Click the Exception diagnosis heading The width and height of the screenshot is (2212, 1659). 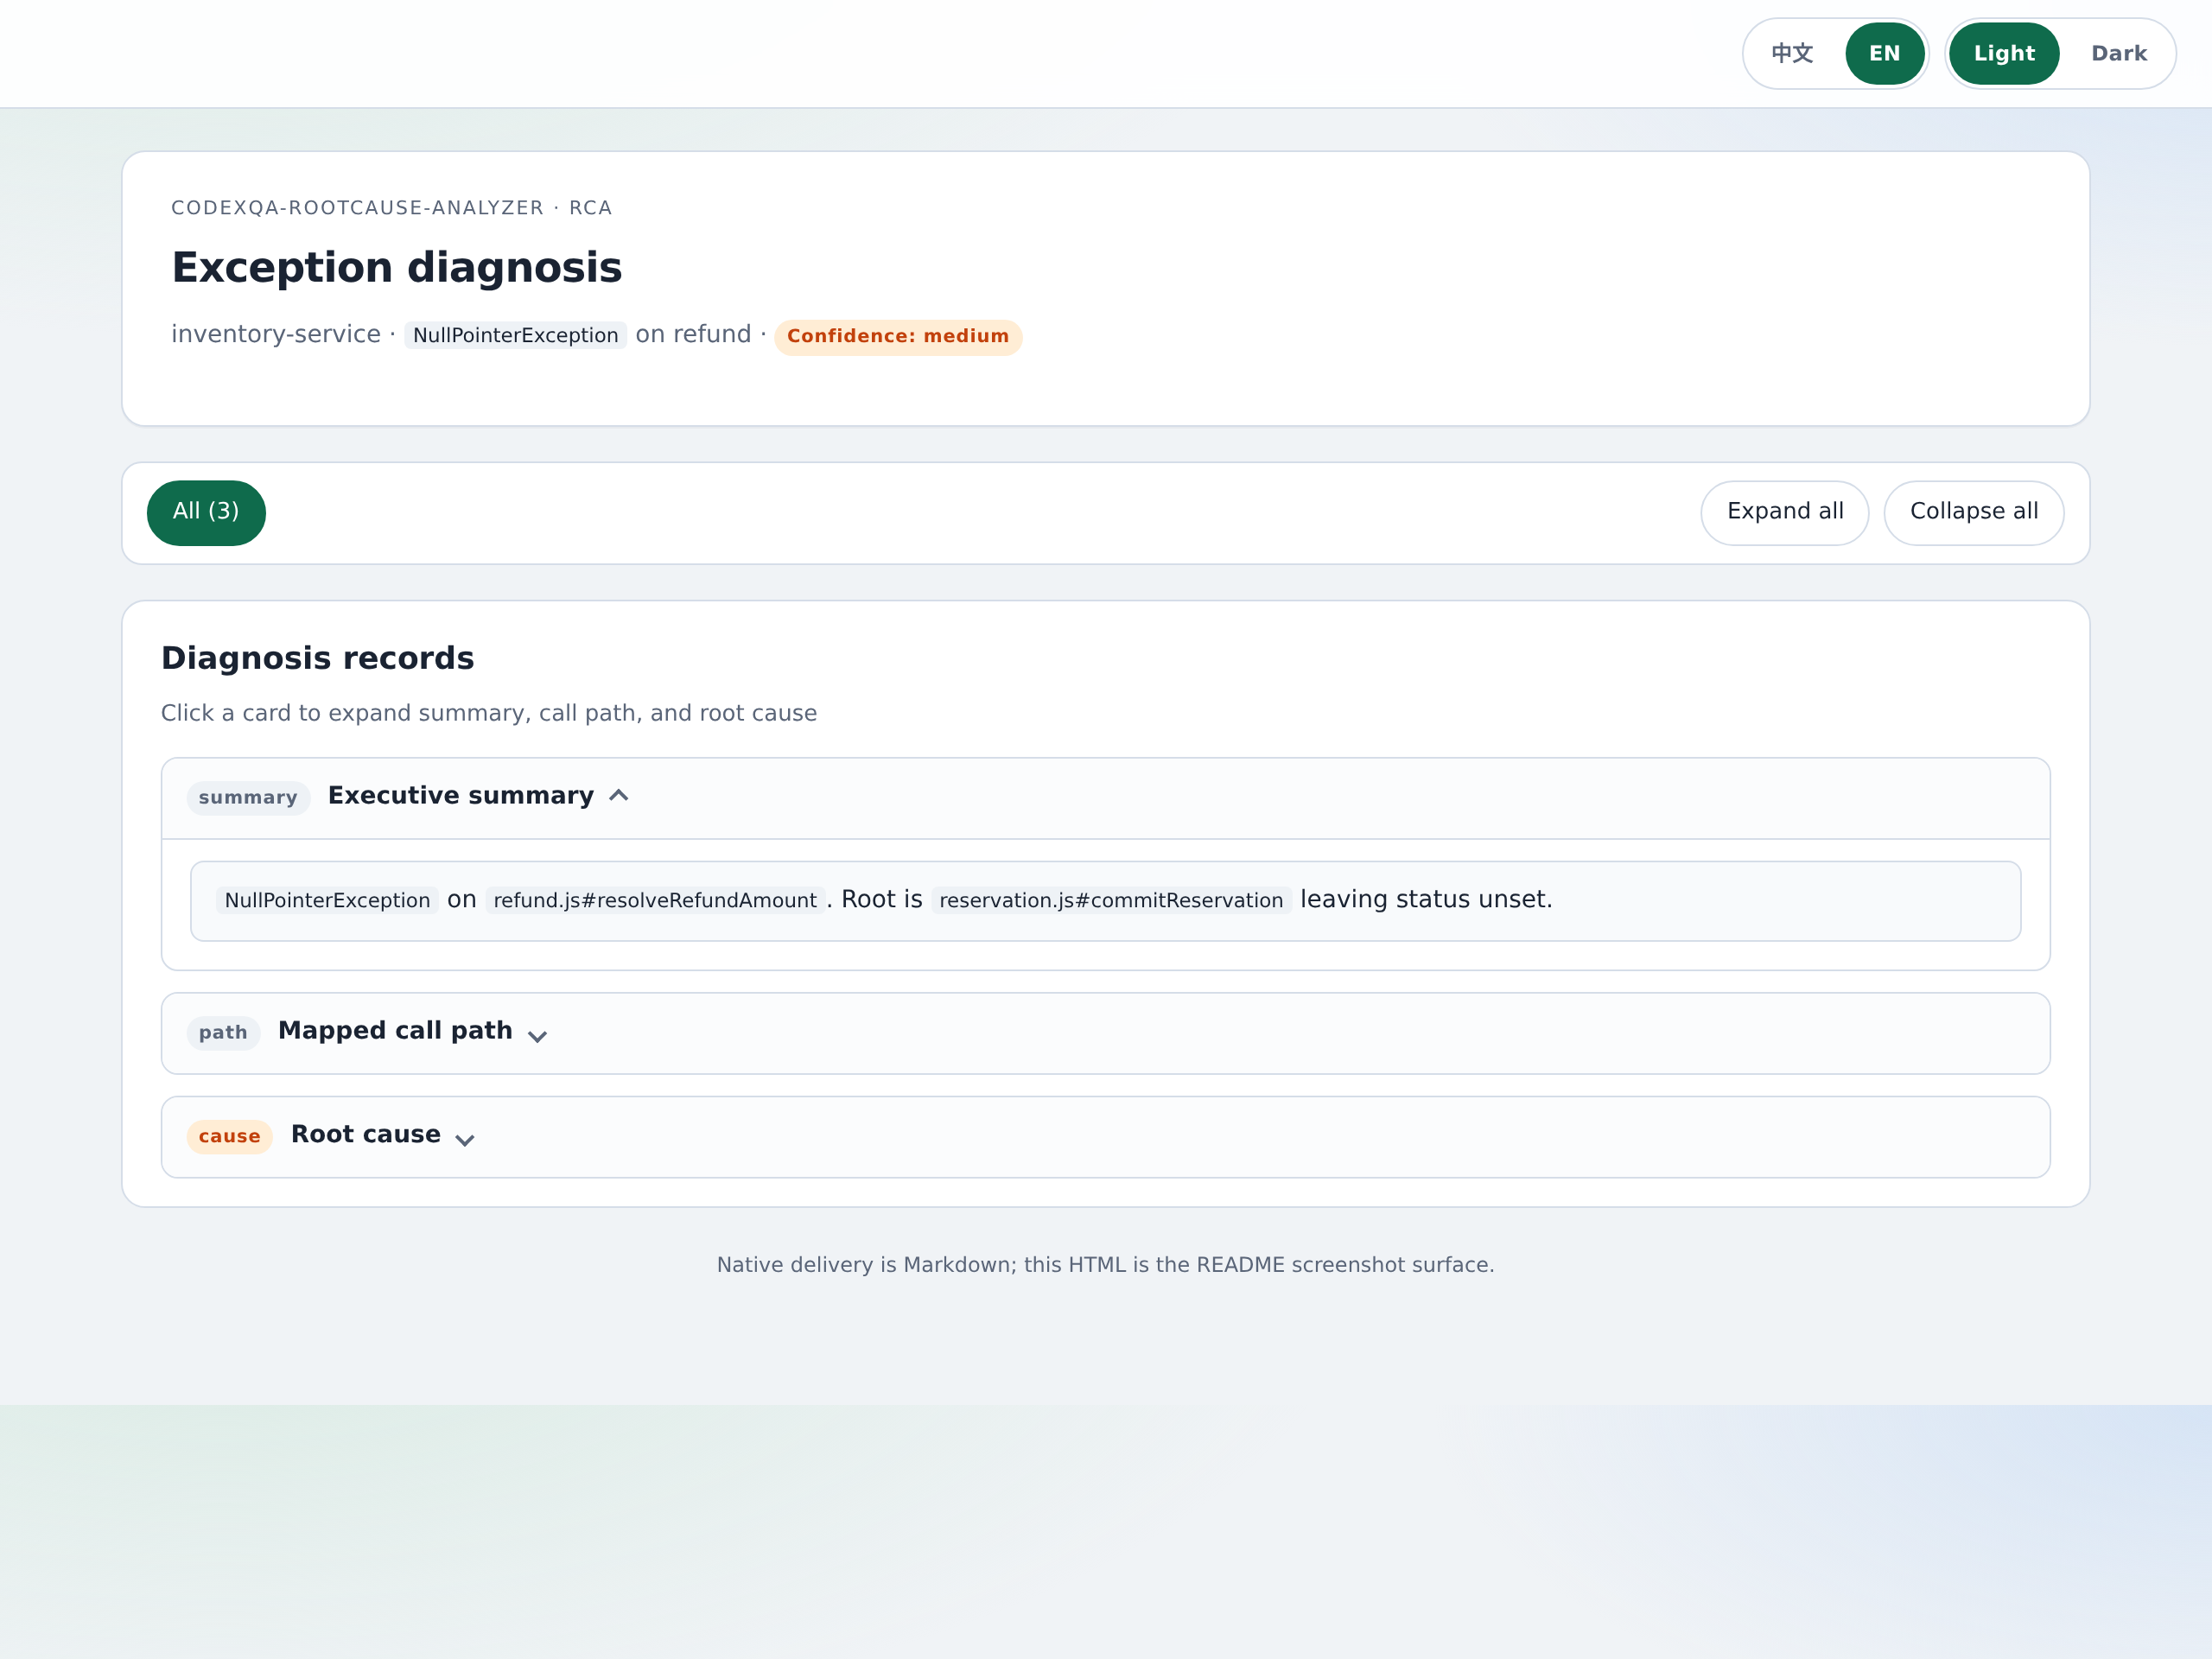[x=397, y=268]
